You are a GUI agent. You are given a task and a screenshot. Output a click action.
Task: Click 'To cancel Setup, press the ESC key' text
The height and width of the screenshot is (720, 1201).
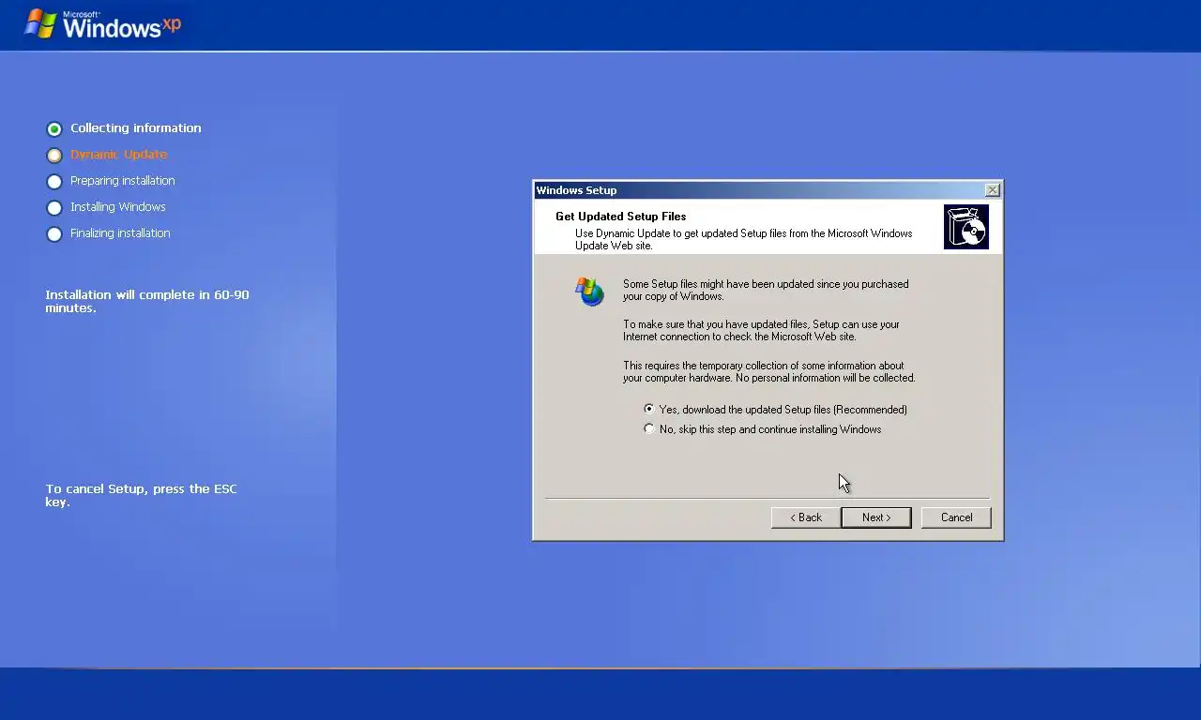click(x=141, y=495)
